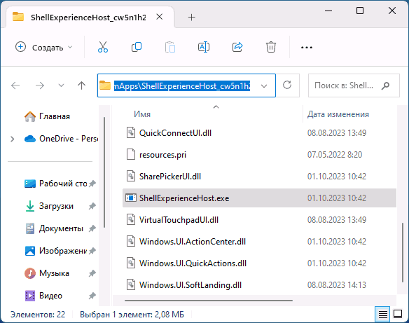
Task: Click Выбран 1 элемент: 2,08 МБ status
Action: 132,315
